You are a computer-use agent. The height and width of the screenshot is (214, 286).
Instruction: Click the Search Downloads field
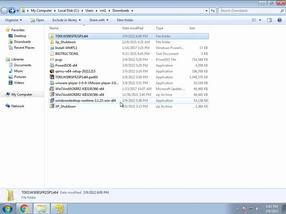tap(249, 11)
